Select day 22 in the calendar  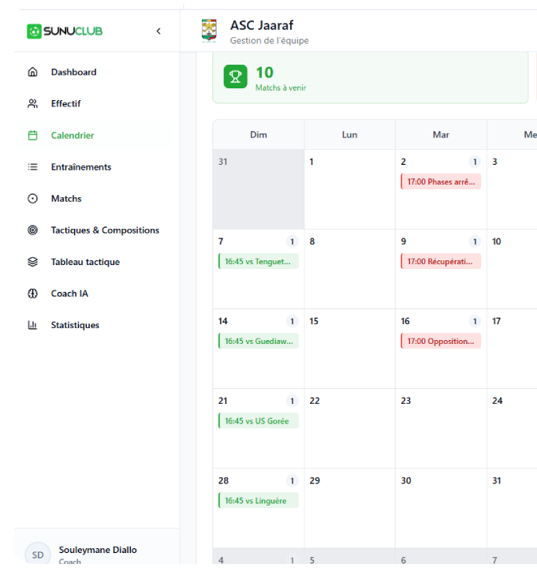click(350, 428)
